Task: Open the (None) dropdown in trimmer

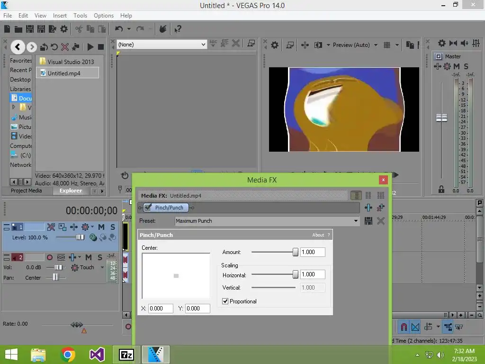Action: [162, 45]
